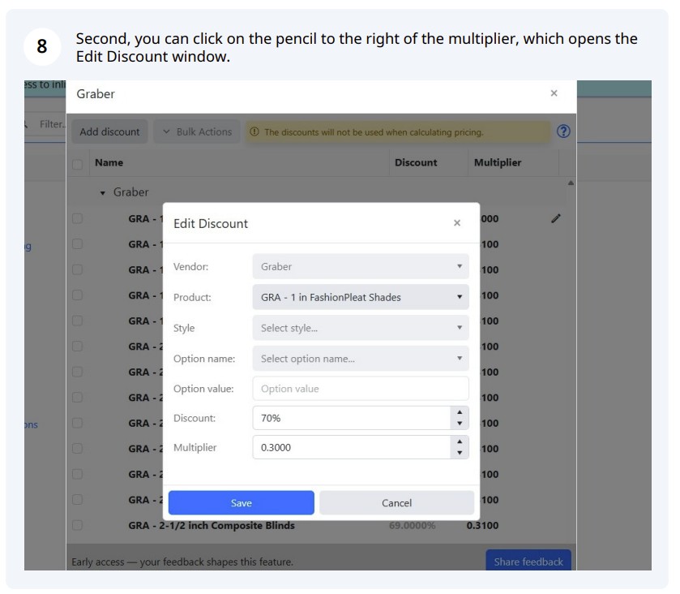Click the info icon in the yellow pricing warning
Image resolution: width=680 pixels, height=594 pixels.
(254, 131)
